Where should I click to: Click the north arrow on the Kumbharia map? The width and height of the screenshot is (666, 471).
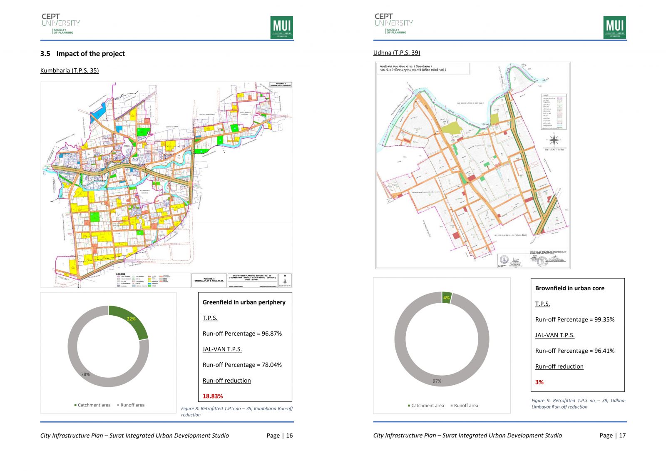(285, 280)
